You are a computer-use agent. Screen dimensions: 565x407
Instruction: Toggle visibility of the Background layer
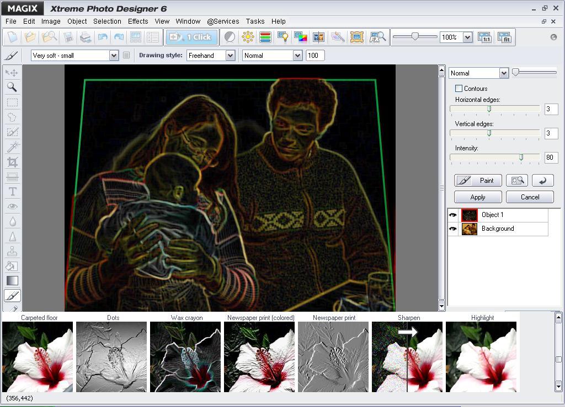(x=453, y=229)
